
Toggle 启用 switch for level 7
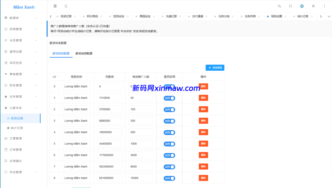[x=169, y=167]
